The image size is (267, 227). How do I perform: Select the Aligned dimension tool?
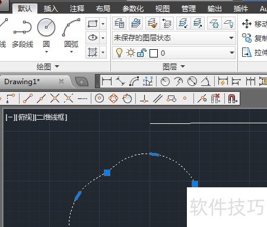pos(120,81)
